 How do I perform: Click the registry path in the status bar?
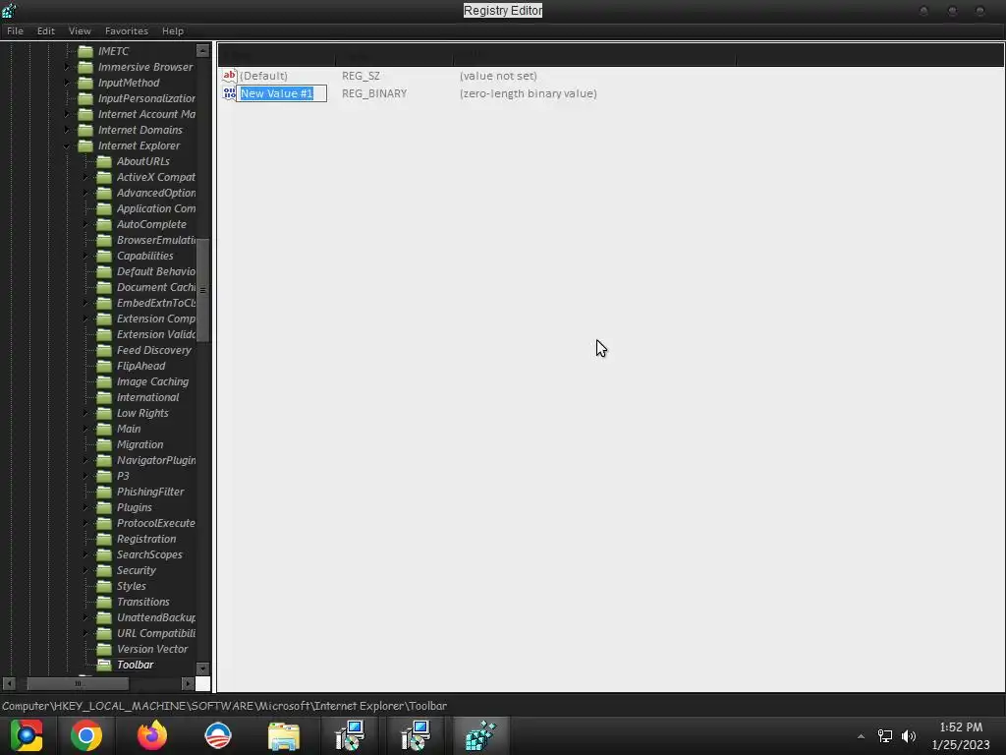225,706
